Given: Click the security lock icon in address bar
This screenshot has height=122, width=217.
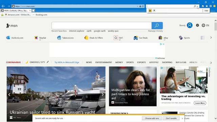Looking at the screenshot, I should tap(140, 6).
